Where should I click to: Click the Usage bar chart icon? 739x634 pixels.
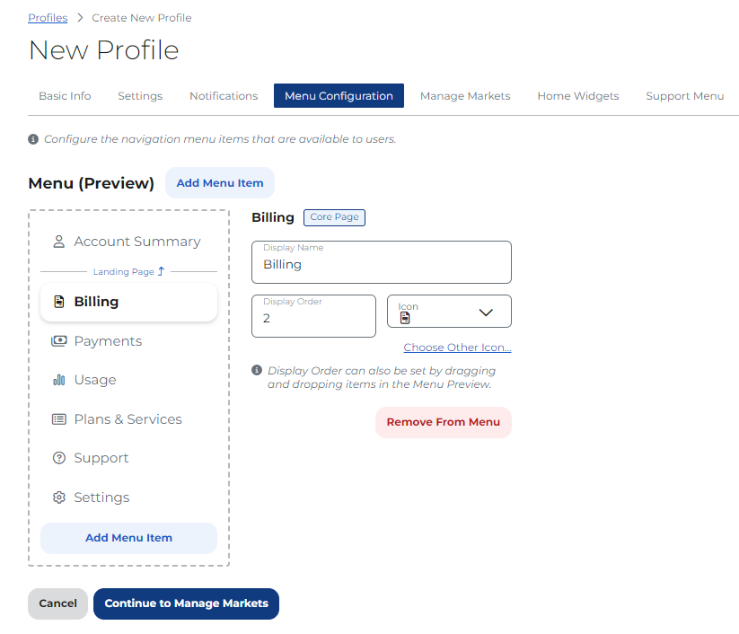(59, 380)
